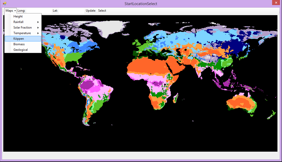
Task: Expand the Rainfall submenu arrow
Action: [x=38, y=22]
